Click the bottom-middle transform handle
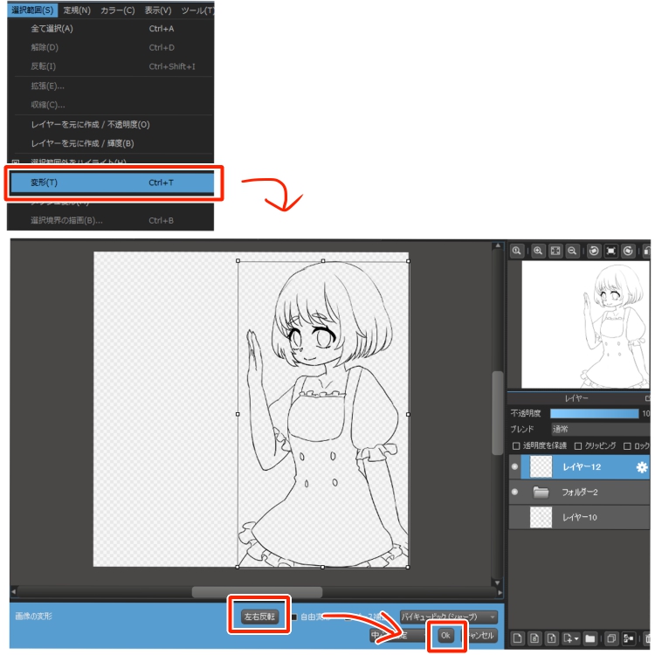 [322, 568]
